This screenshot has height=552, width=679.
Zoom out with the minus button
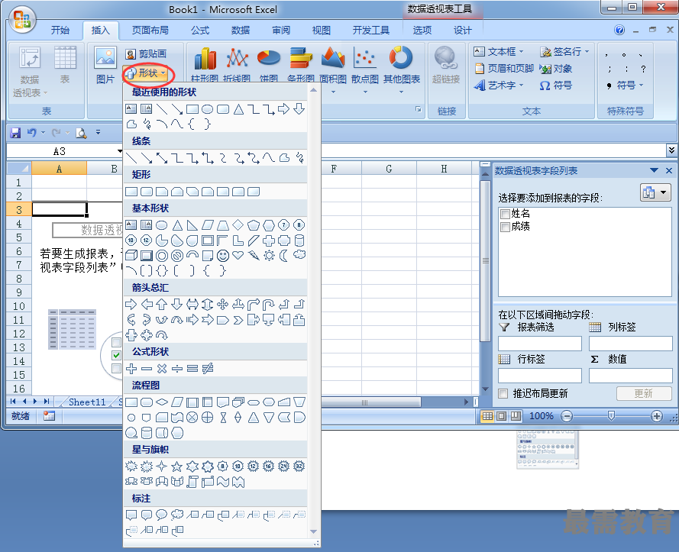[x=567, y=416]
